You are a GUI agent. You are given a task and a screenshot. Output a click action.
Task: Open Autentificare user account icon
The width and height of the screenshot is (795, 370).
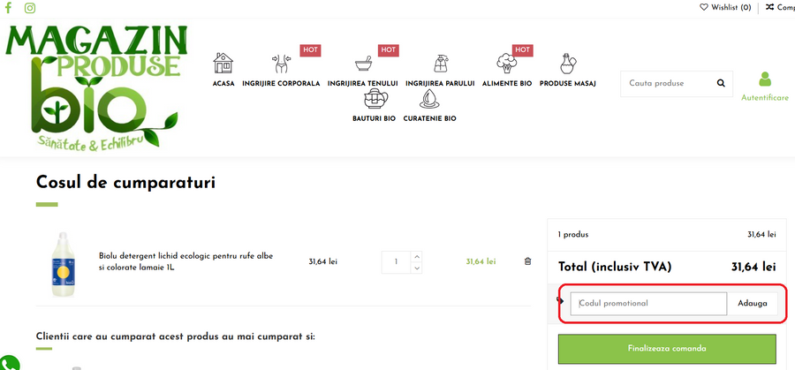click(x=764, y=80)
